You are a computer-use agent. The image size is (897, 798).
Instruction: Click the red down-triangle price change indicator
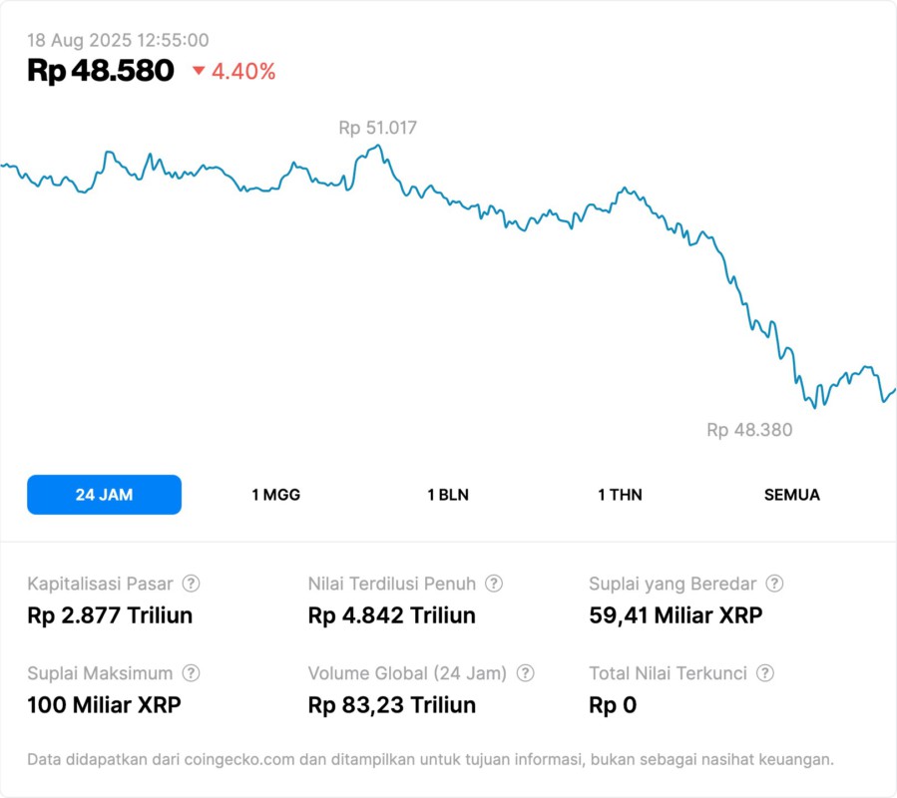(198, 71)
